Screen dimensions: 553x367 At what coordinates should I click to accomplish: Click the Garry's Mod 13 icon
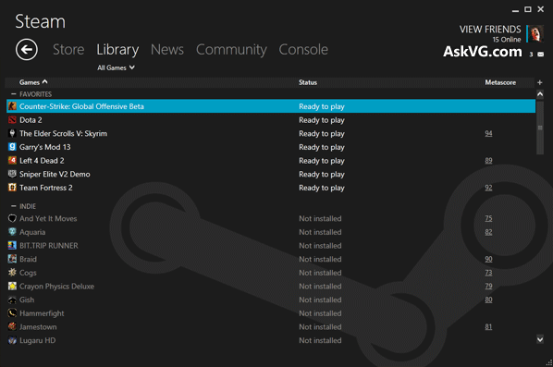click(12, 147)
